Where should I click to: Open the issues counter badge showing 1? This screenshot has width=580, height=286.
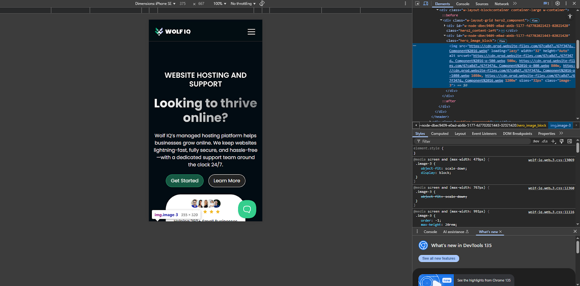coord(546,4)
